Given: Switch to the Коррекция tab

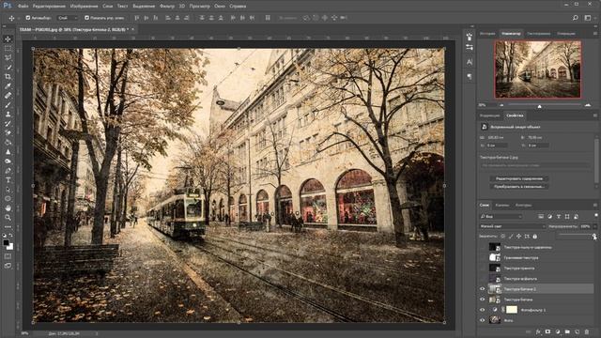Looking at the screenshot, I should tap(489, 115).
